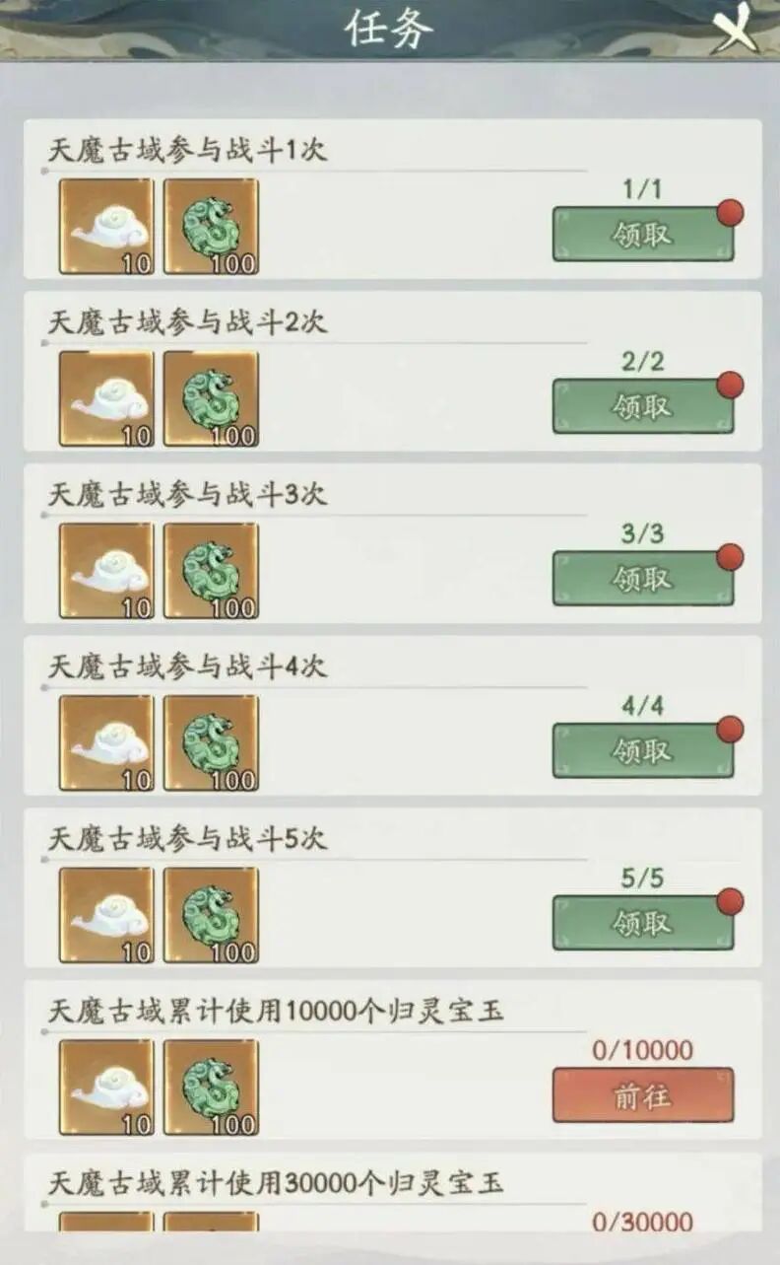Claim reward with 领取 for 战斗2次
This screenshot has height=1265, width=780.
point(643,406)
